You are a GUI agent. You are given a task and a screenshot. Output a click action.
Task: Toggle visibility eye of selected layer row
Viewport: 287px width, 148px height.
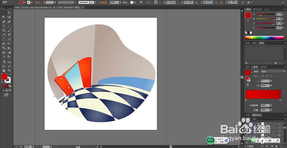coord(247,135)
